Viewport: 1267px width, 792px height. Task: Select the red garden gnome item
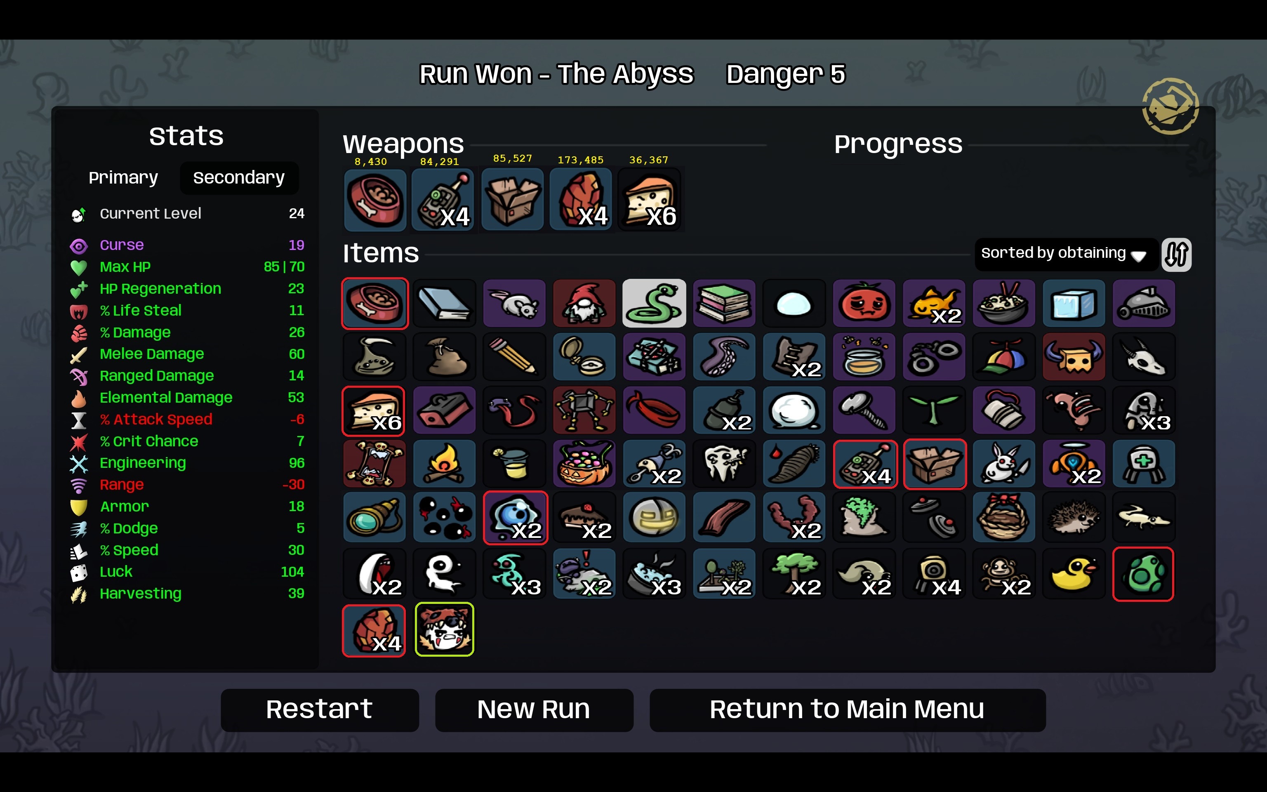pyautogui.click(x=584, y=303)
